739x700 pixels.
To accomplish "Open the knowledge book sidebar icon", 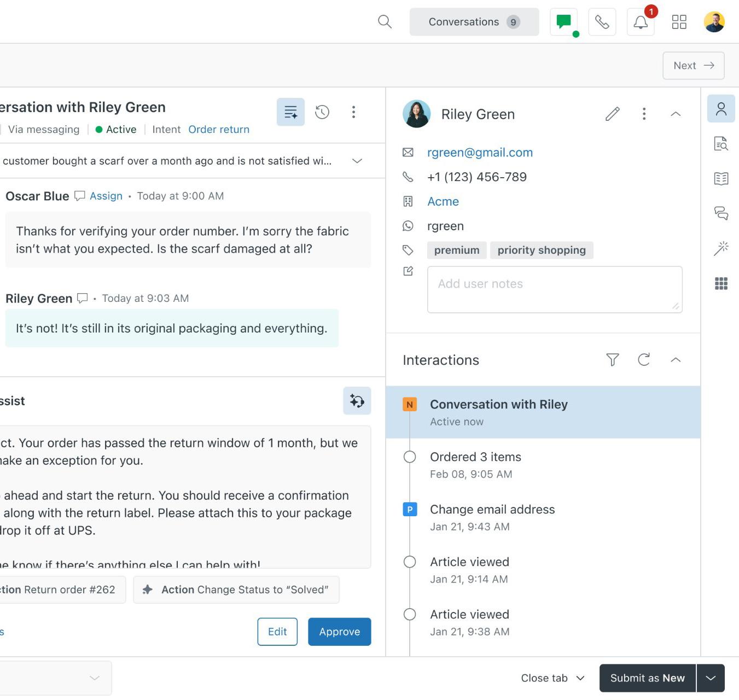I will (x=721, y=179).
